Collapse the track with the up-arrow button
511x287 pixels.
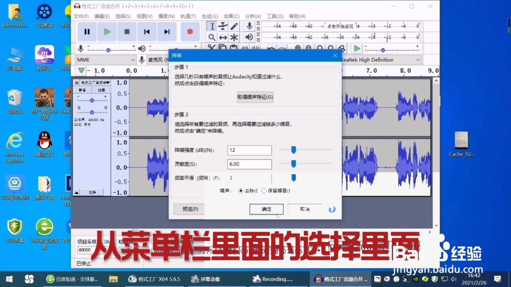[x=76, y=192]
